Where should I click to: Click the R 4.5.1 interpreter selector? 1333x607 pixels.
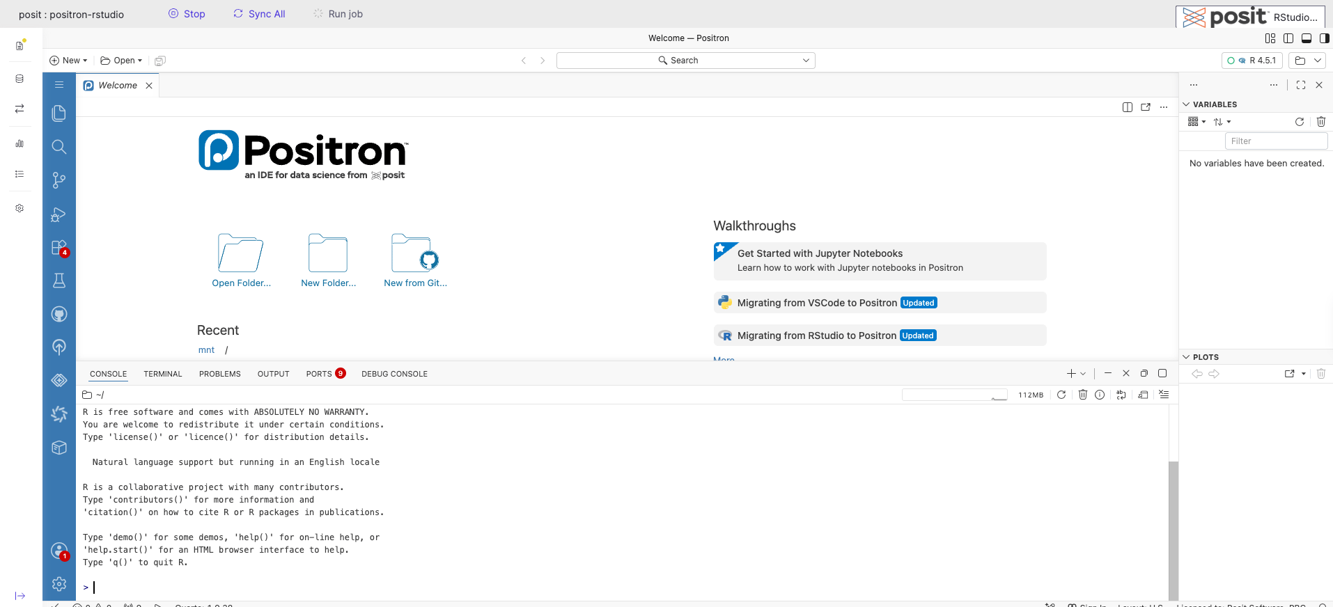click(x=1252, y=61)
